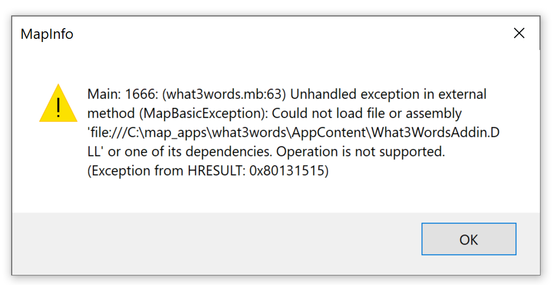Click the yellow warning triangle icon
The width and height of the screenshot is (556, 285).
(58, 103)
